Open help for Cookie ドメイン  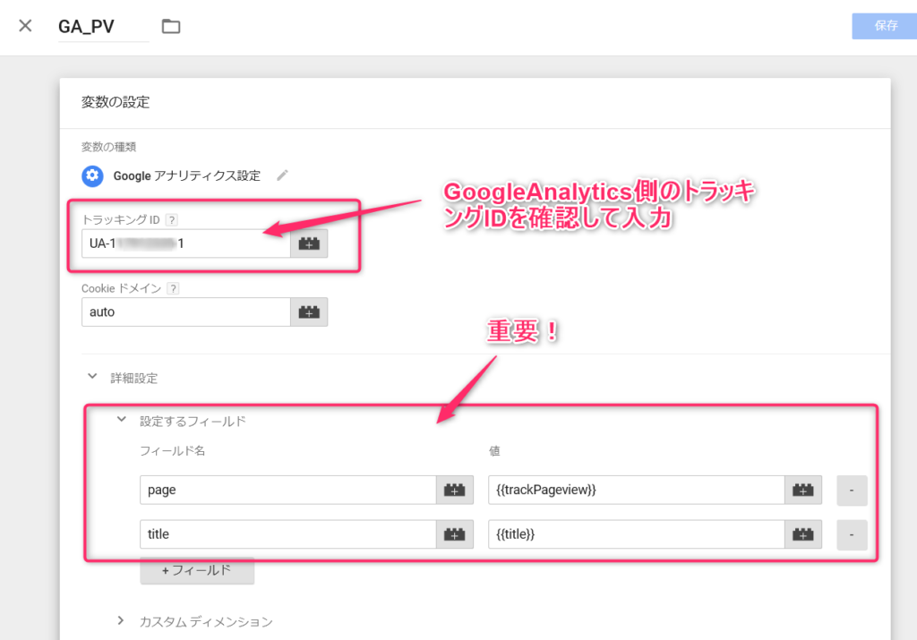coord(173,288)
